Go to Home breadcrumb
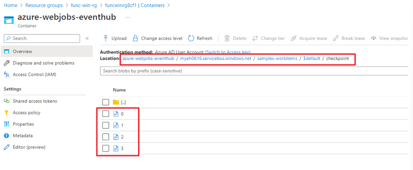Viewport: 413px width, 170px height. pos(10,5)
